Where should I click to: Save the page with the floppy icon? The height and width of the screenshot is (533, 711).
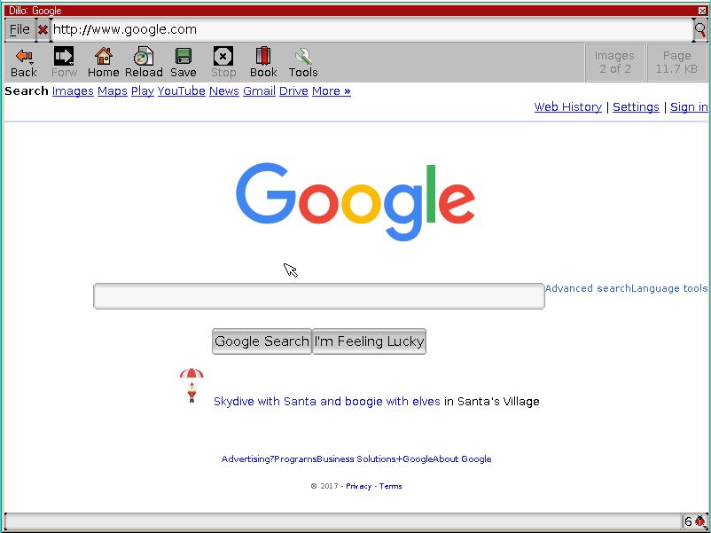coord(184,56)
